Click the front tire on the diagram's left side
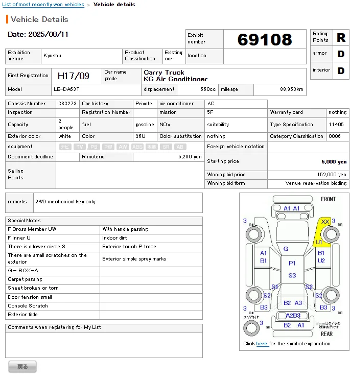The width and height of the screenshot is (350, 380). [253, 234]
